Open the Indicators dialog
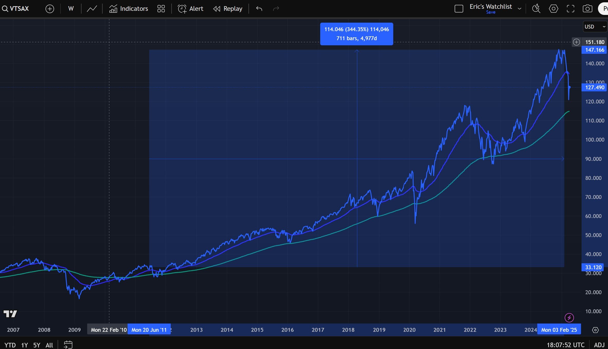The width and height of the screenshot is (608, 349). (x=129, y=9)
